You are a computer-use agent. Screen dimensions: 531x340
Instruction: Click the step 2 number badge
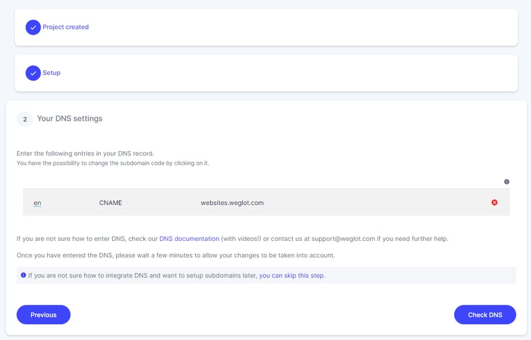click(x=25, y=119)
